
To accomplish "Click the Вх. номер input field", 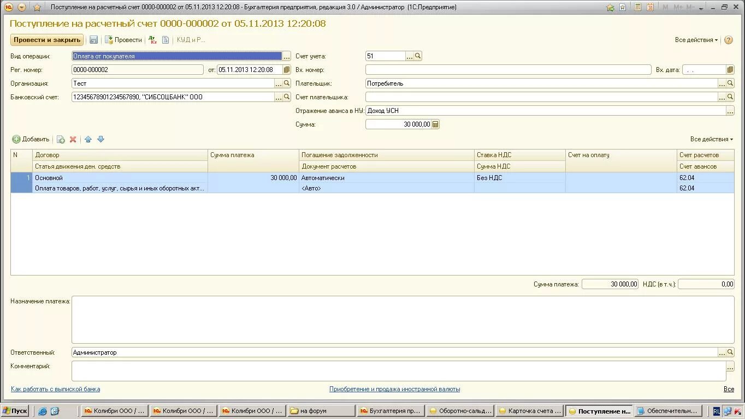I will (509, 70).
